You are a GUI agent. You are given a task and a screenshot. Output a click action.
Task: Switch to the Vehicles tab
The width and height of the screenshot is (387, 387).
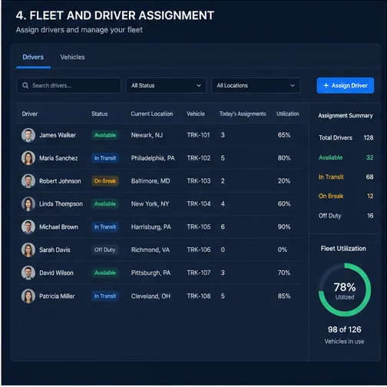click(x=72, y=57)
